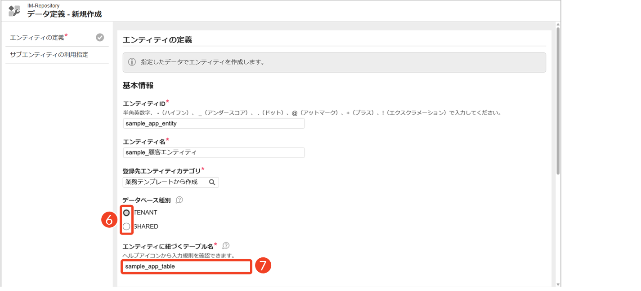
Task: Click the エンティティID input field
Action: click(x=214, y=124)
